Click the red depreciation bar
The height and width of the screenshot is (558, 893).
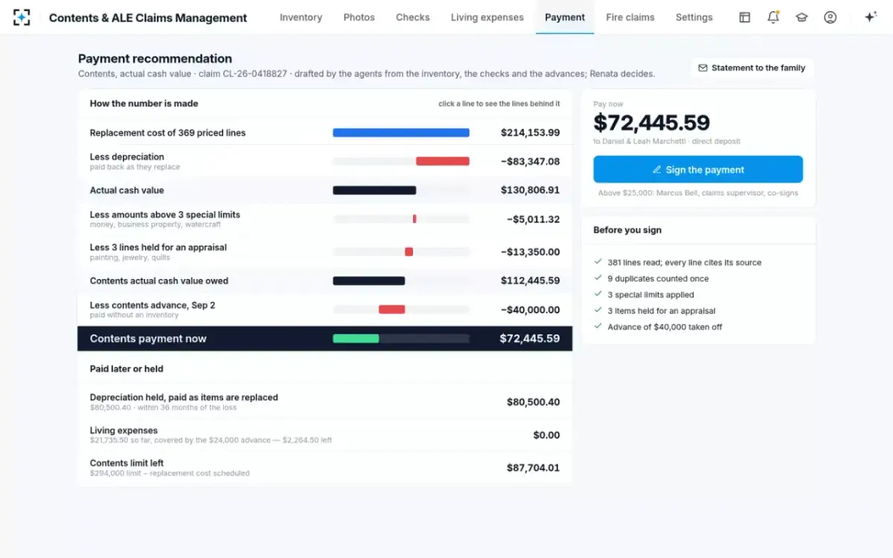pos(443,161)
